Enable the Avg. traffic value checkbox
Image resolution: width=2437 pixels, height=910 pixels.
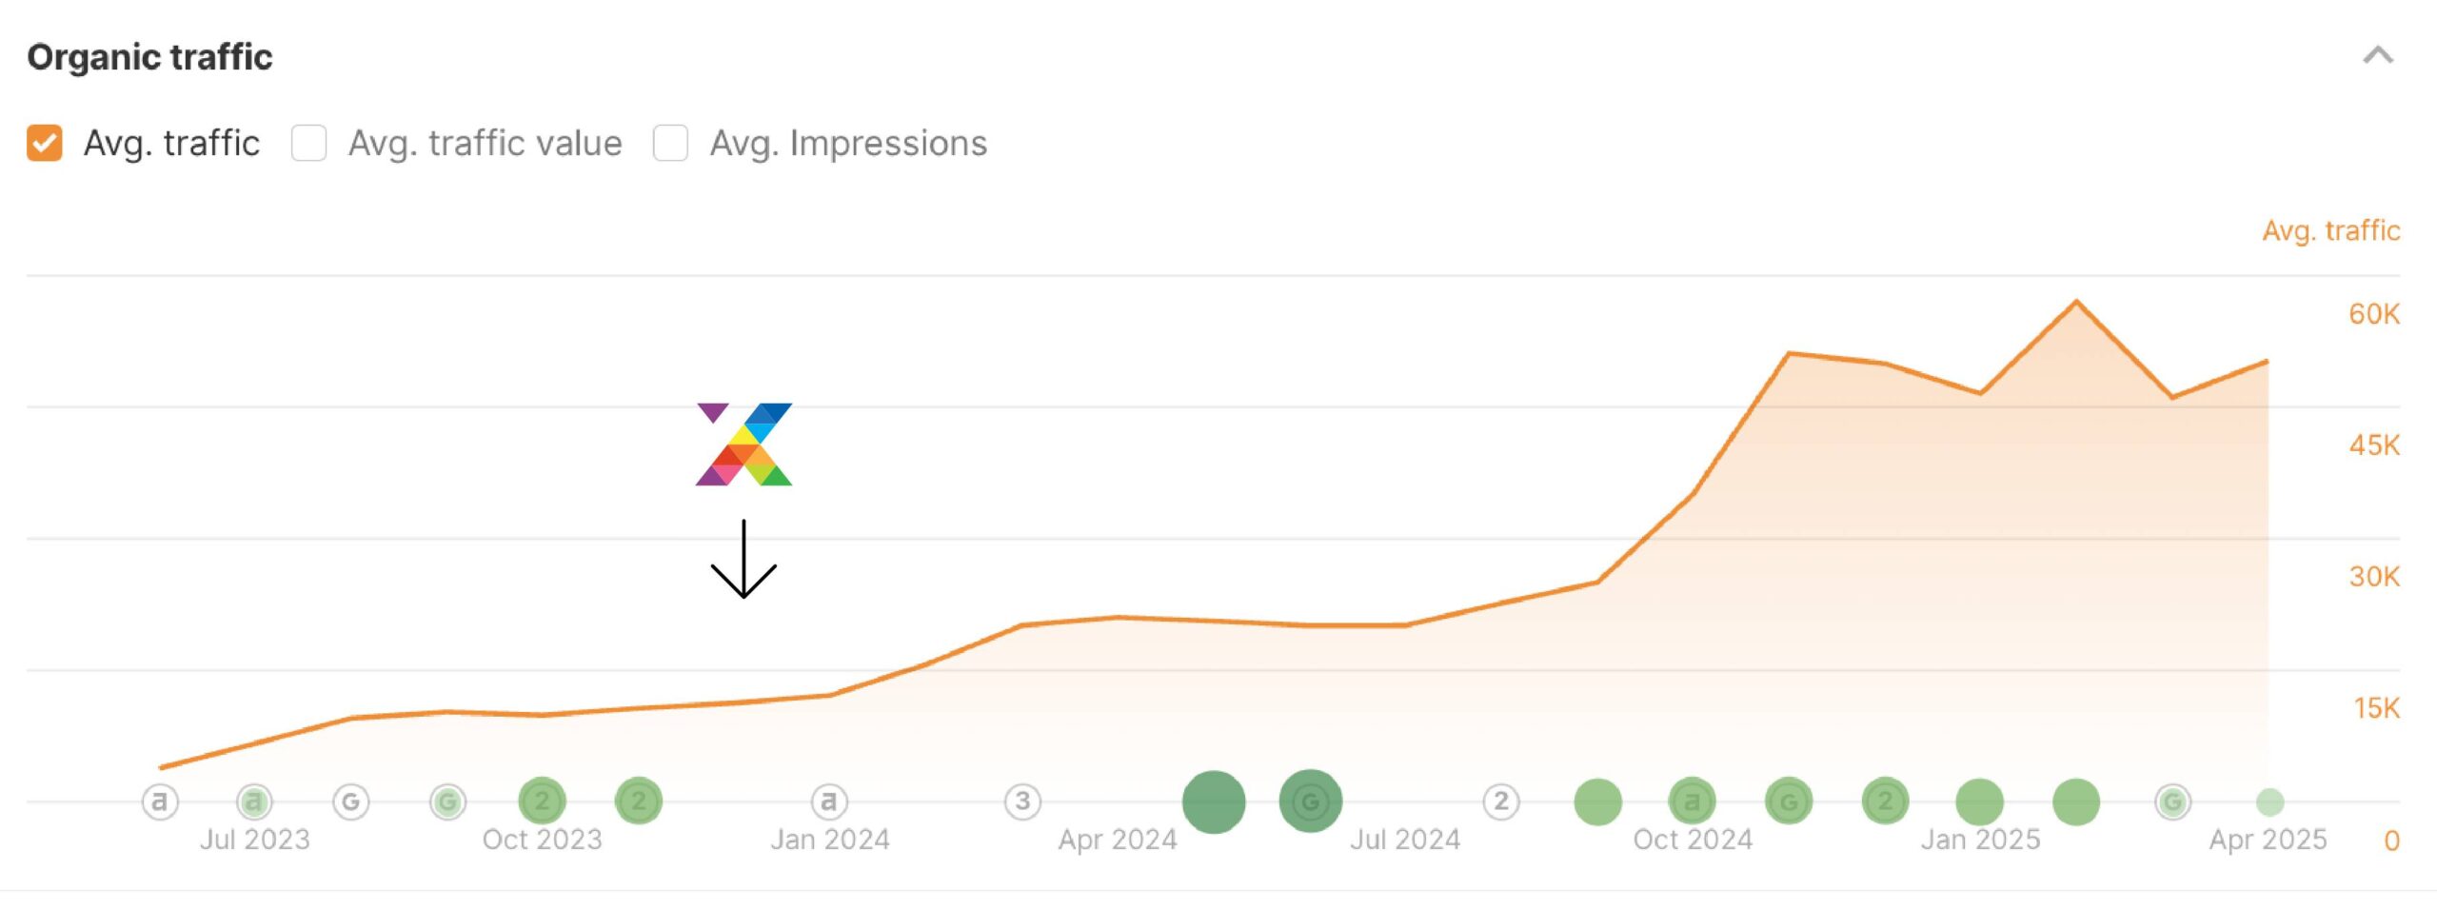309,143
